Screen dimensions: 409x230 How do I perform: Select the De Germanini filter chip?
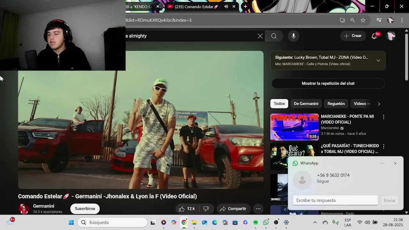(306, 103)
